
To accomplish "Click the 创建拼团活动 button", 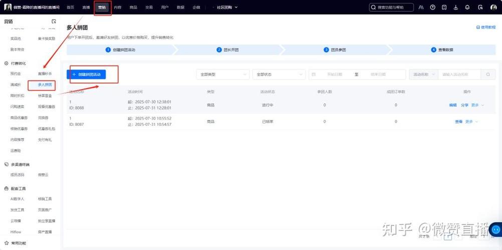I will click(x=86, y=74).
